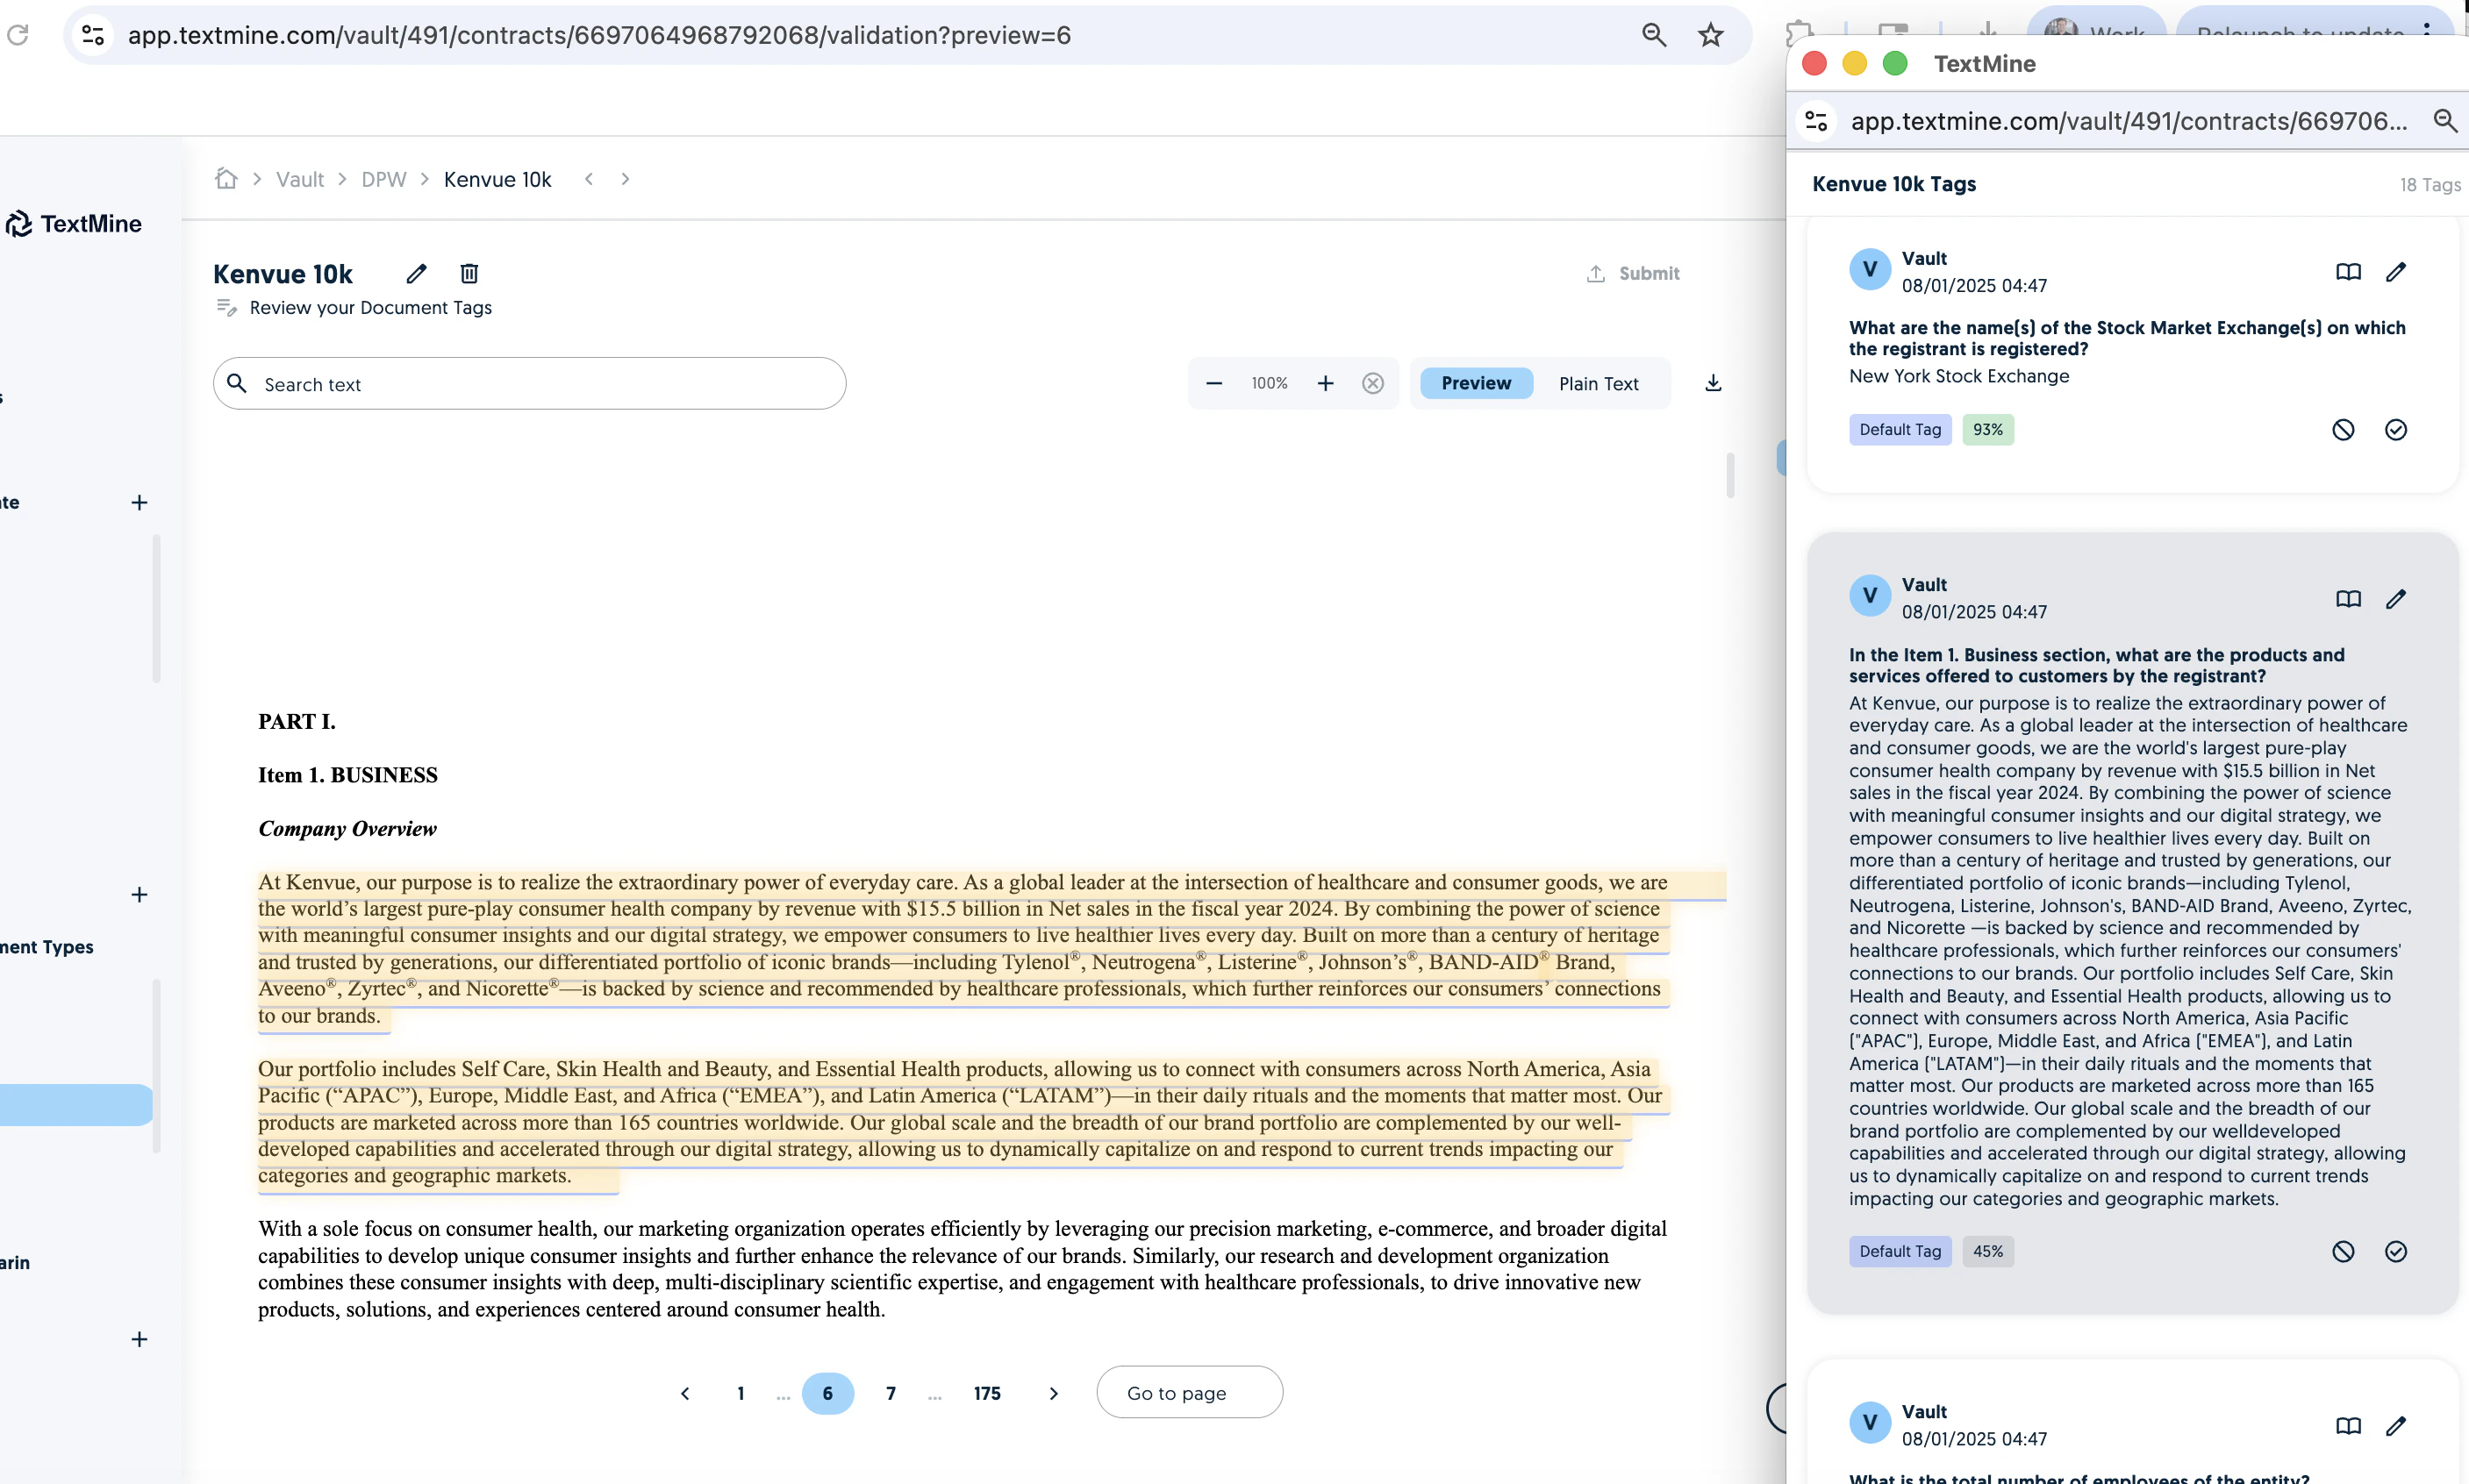Open Kenvue 10k in the breadcrumb

(497, 179)
